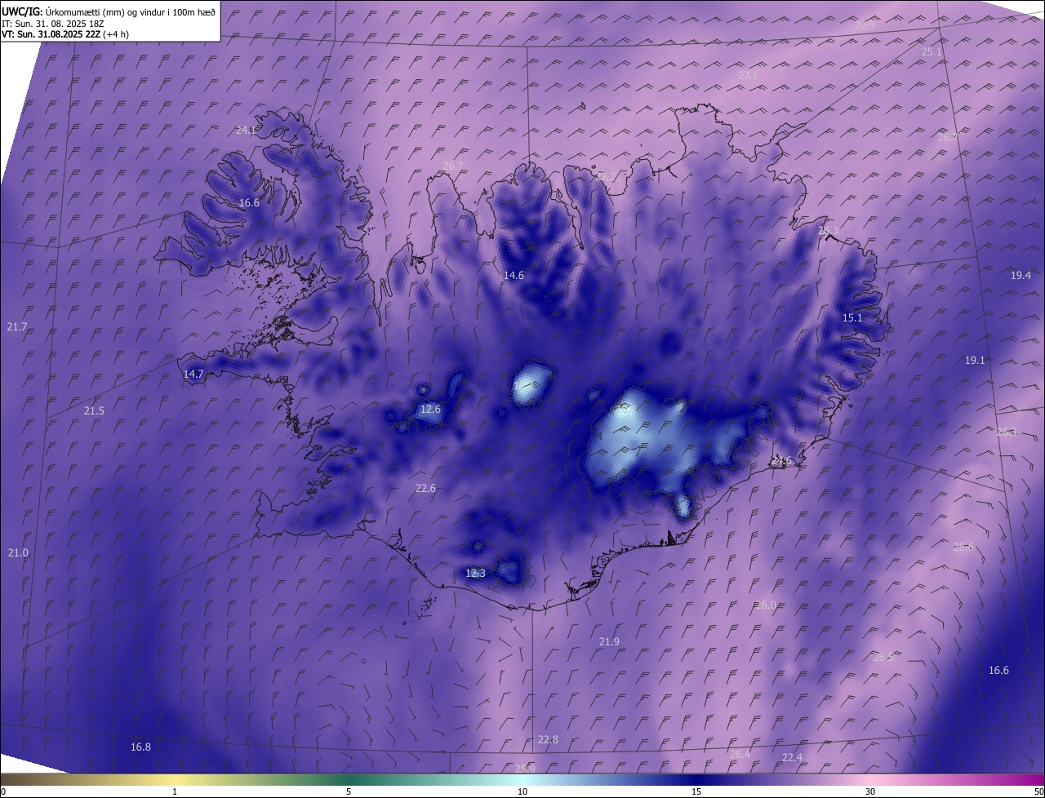Screen dimensions: 1045x798
Task: Click the 24.6 value label
Action: [781, 462]
